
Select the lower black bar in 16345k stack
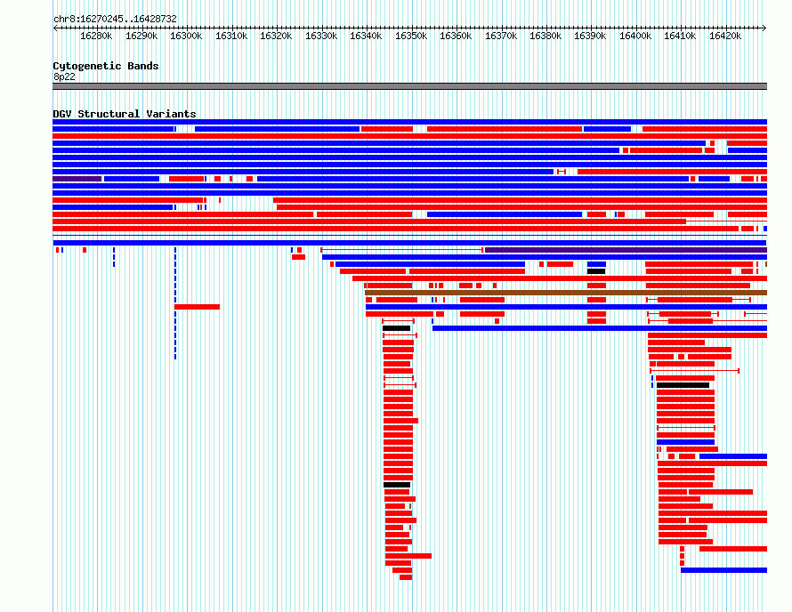397,485
